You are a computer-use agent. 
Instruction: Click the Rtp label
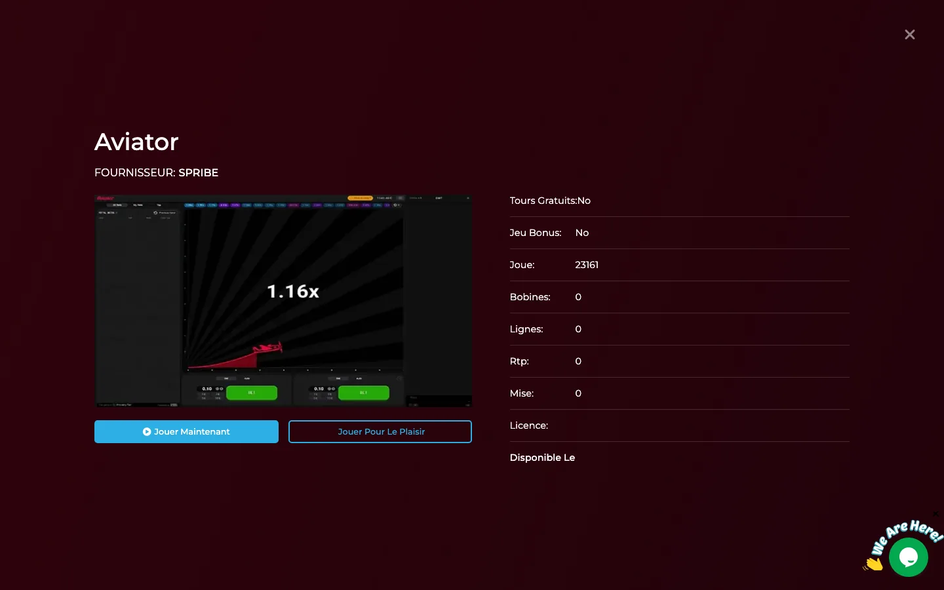click(519, 361)
